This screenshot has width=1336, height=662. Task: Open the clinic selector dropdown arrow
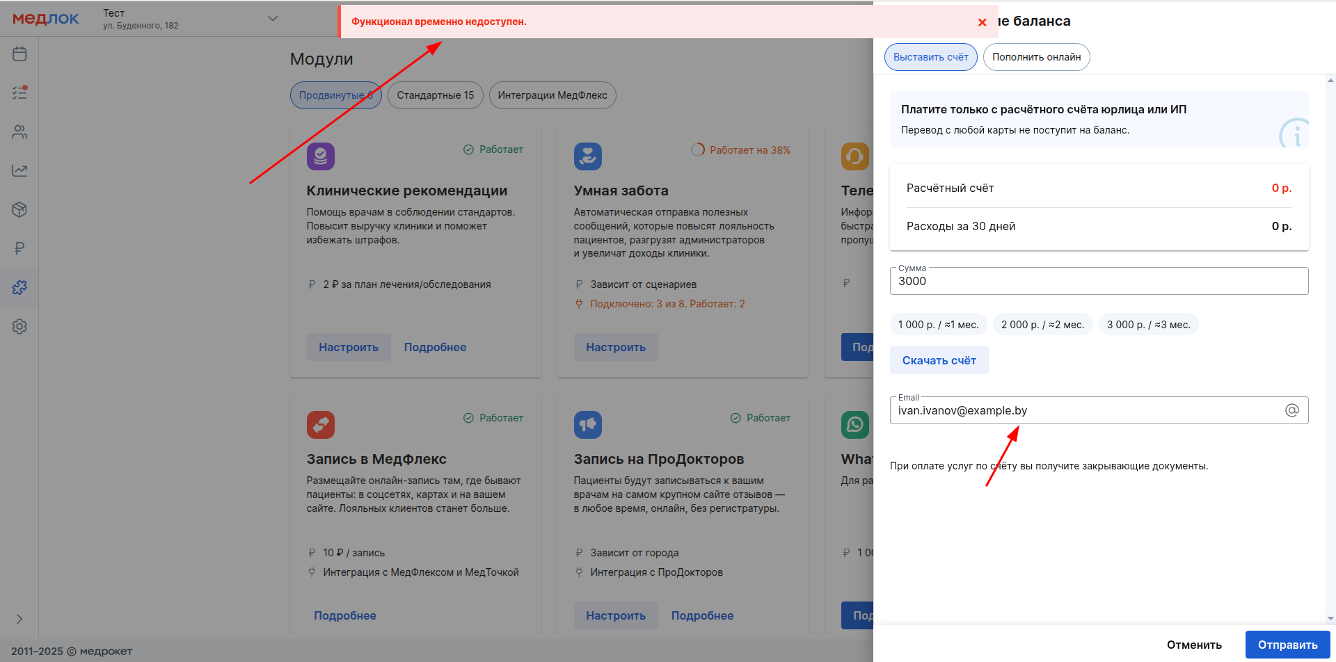pyautogui.click(x=273, y=18)
